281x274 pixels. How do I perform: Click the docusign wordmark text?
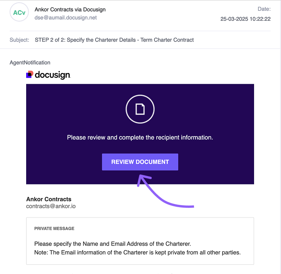click(52, 75)
